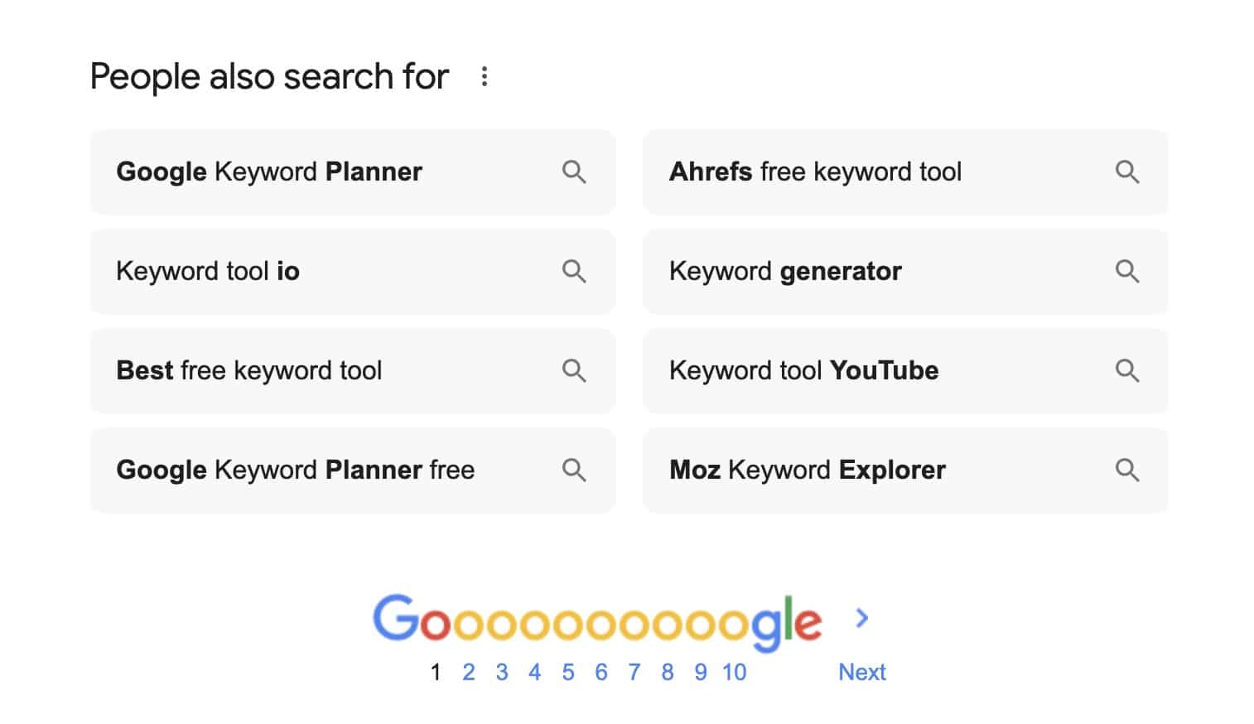Open the Keyword generator suggestion
The width and height of the screenshot is (1254, 724).
[x=785, y=272]
